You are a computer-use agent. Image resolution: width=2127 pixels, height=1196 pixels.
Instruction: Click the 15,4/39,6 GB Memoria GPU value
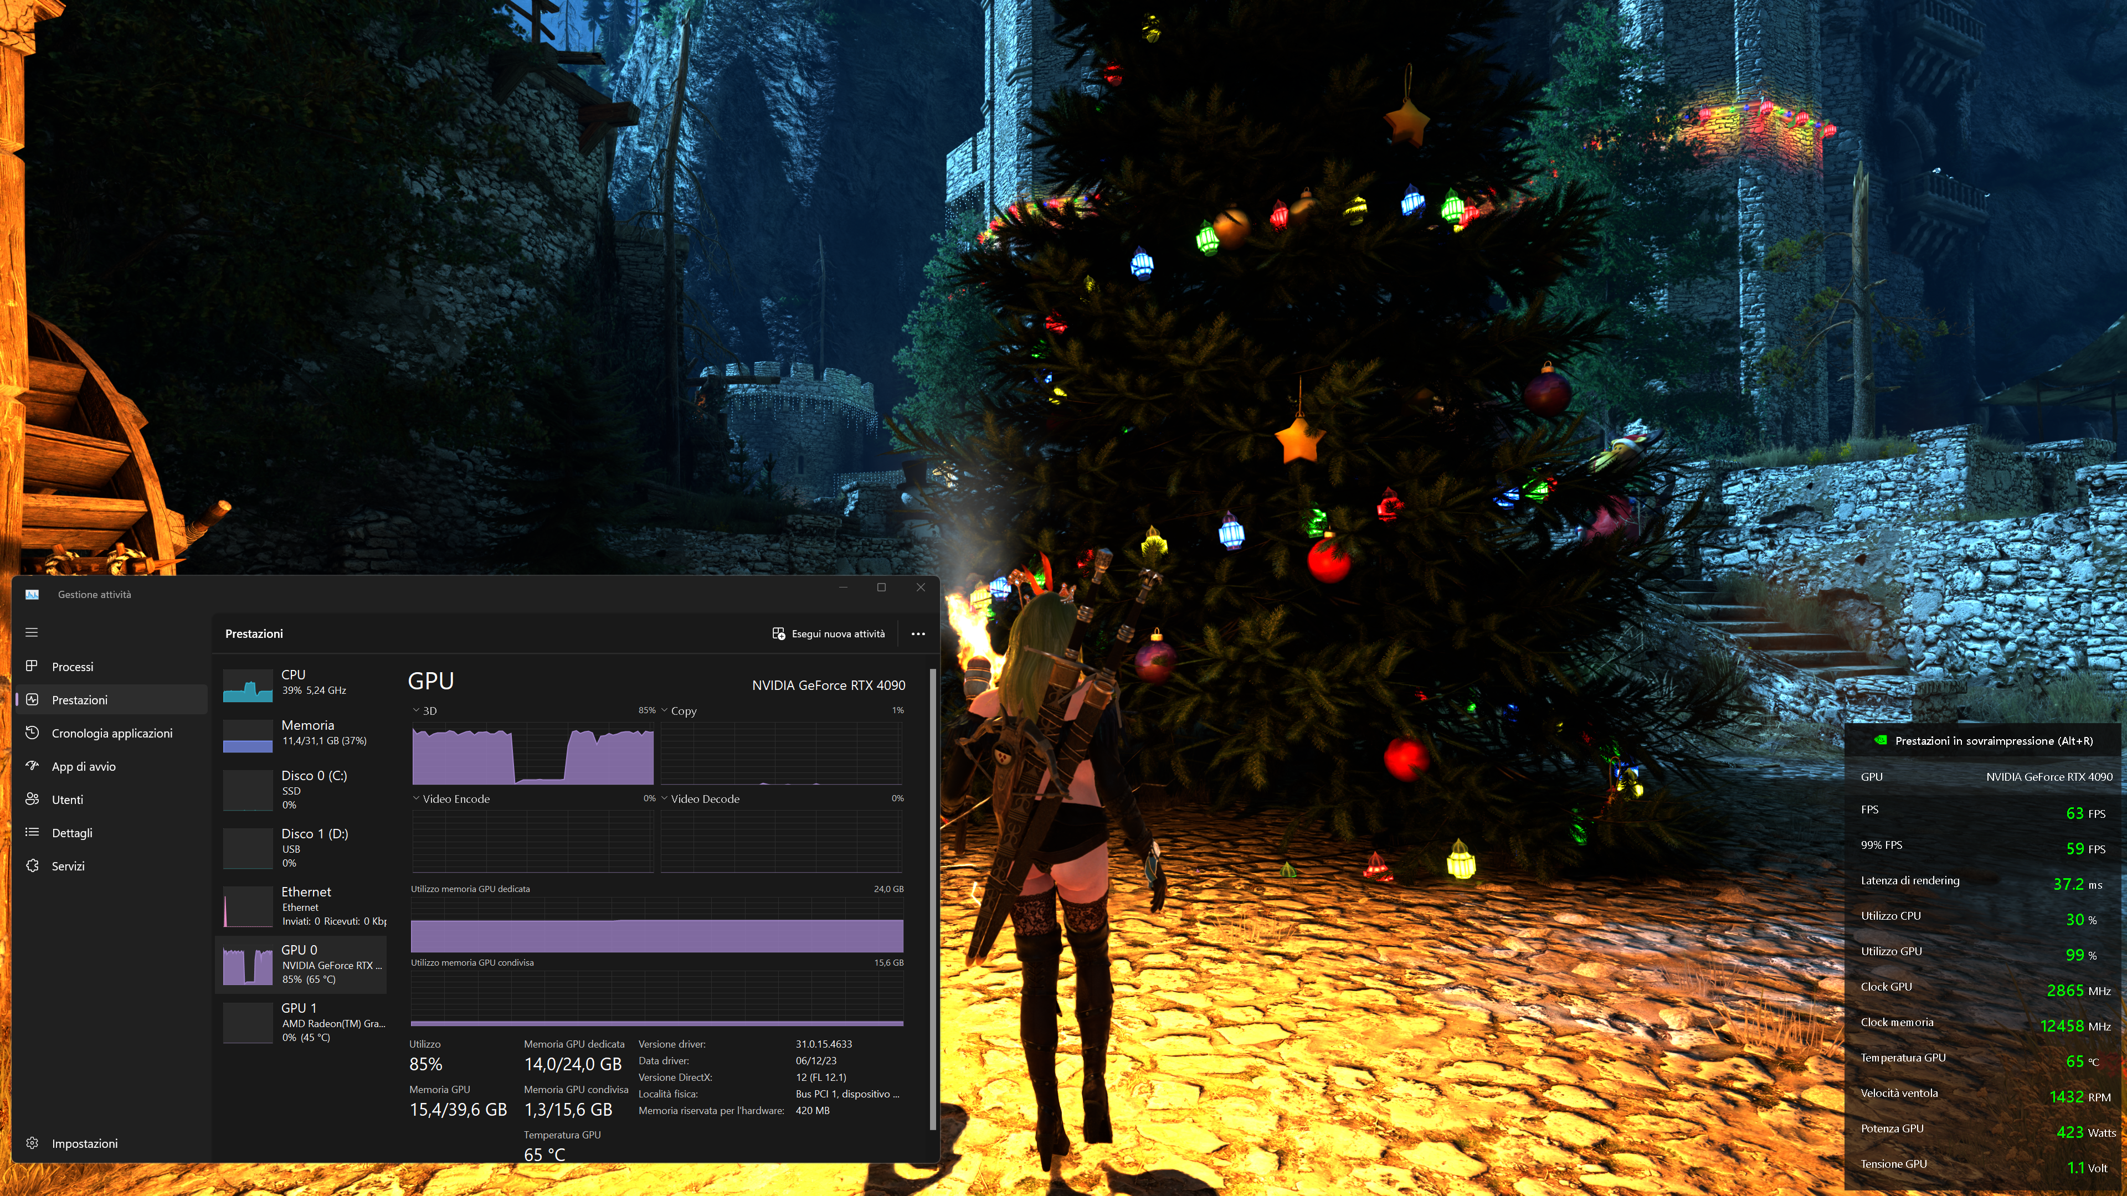[x=458, y=1109]
